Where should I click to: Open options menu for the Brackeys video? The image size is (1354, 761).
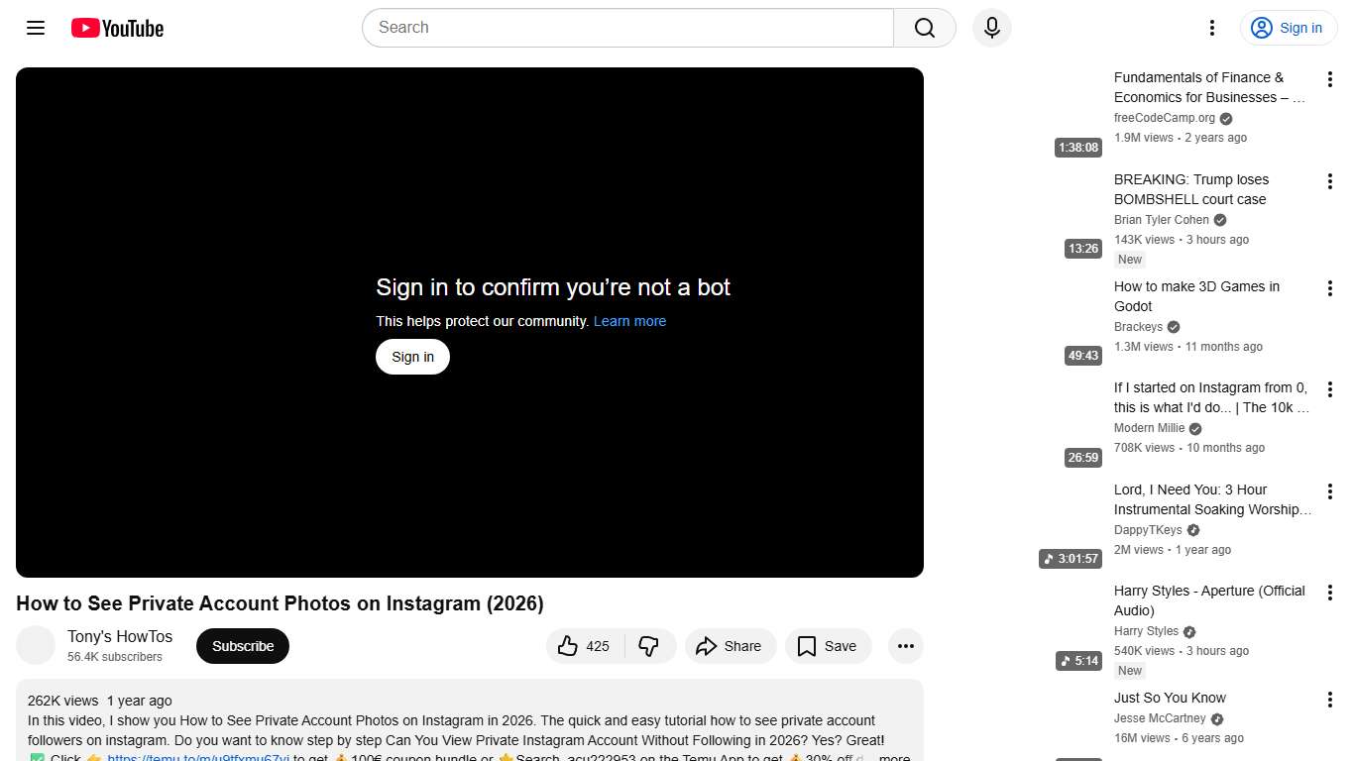coord(1329,287)
